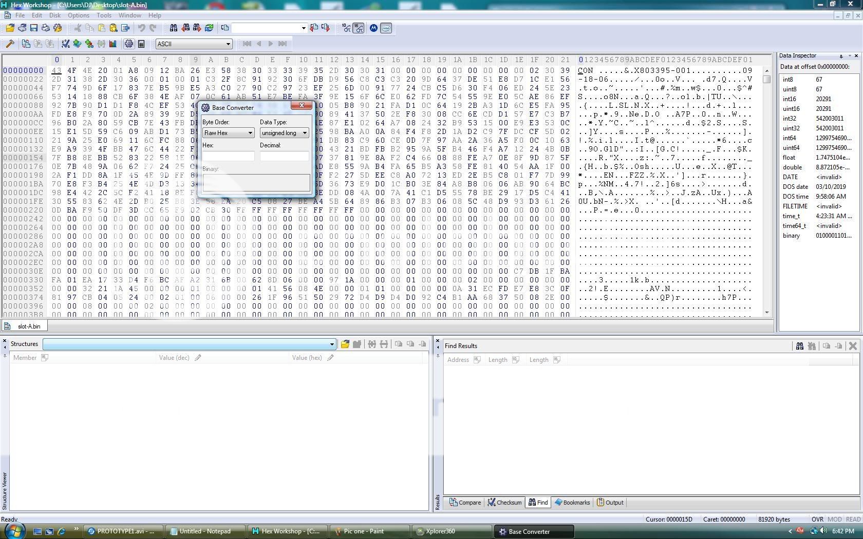This screenshot has width=863, height=539.
Task: Click the Hex input field in Base Converter
Action: point(228,156)
